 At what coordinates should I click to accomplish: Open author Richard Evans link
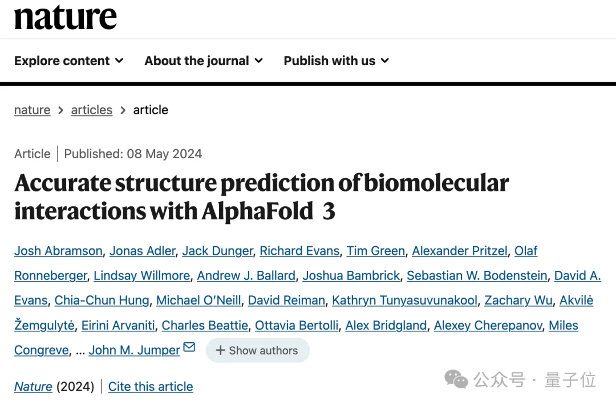(299, 251)
